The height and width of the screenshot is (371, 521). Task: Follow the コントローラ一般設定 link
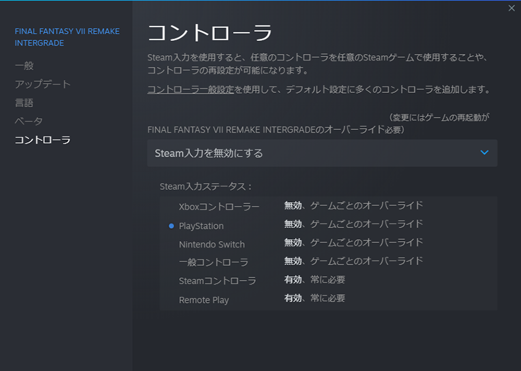[x=191, y=90]
